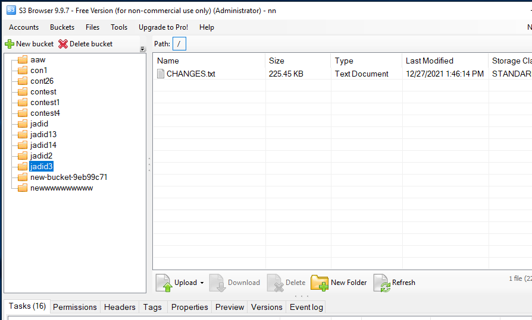Switch to the Preview tab

click(x=230, y=307)
